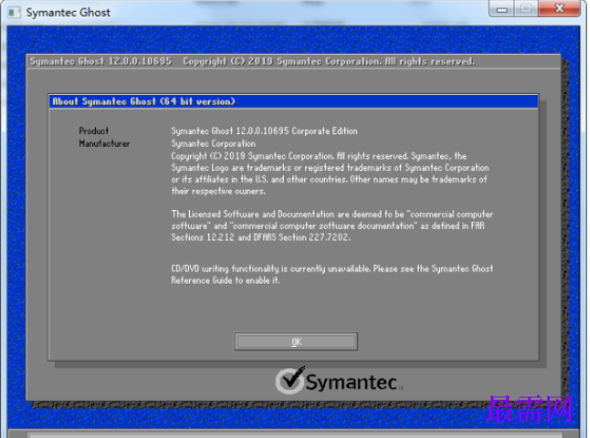This screenshot has height=438, width=590.
Task: Click the "Sections 12.212 and DFARS Section 227.7202" line
Action: (261, 237)
